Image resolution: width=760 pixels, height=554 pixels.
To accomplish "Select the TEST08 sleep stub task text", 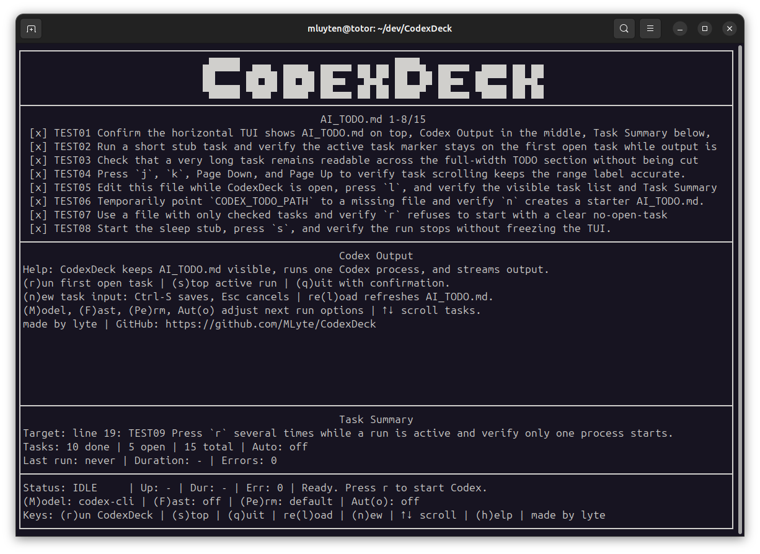I will 355,228.
